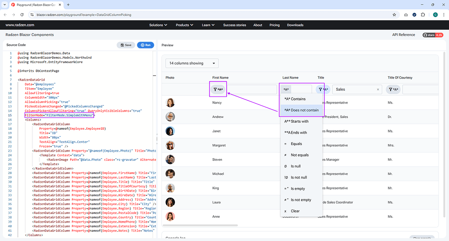
Task: Select Is empty filter option
Action: (302, 188)
